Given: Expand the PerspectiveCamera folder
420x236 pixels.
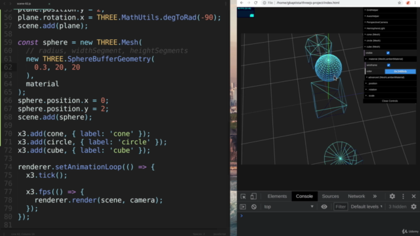Looking at the screenshot, I should point(390,22).
